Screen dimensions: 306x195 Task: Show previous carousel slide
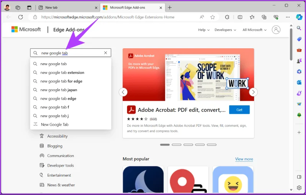tap(123, 92)
